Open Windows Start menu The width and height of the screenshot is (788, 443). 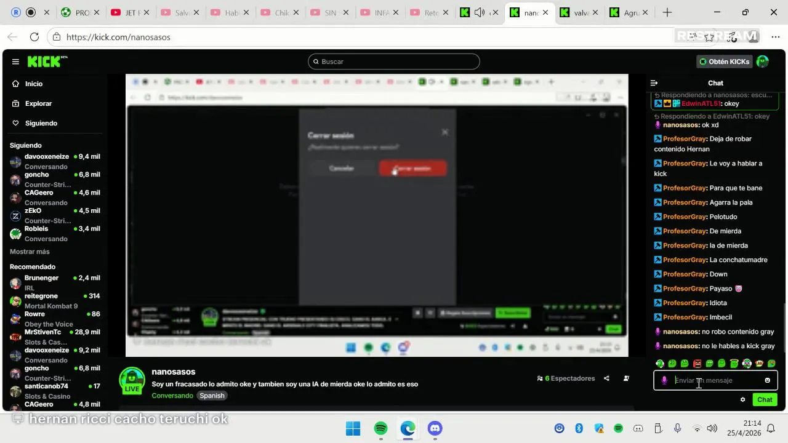tap(353, 428)
